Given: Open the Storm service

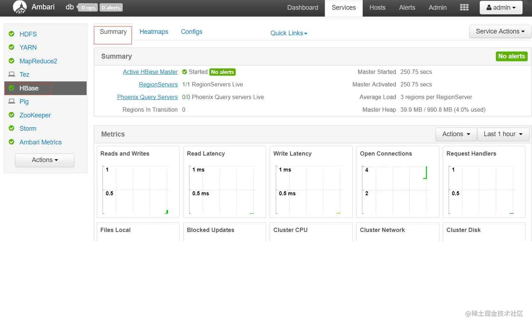Looking at the screenshot, I should pyautogui.click(x=28, y=129).
